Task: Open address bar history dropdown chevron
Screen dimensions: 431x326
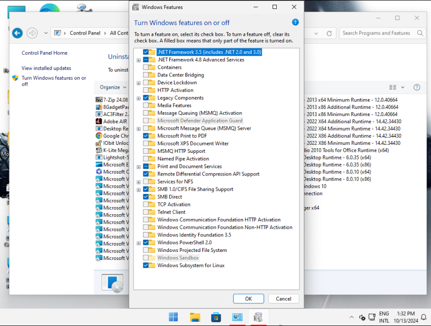Action: (x=316, y=33)
